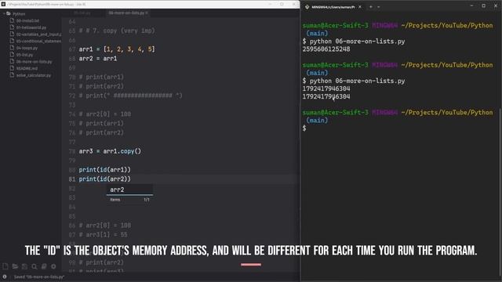Open solve_calculator.py in the file tree

click(33, 75)
